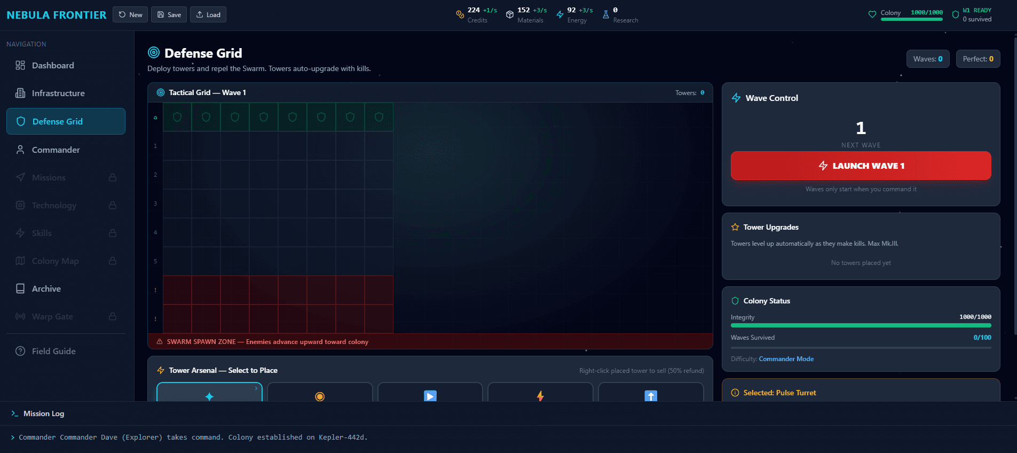Screen dimensions: 1017x453
Task: Select the blue up-arrow tower card
Action: pos(651,392)
